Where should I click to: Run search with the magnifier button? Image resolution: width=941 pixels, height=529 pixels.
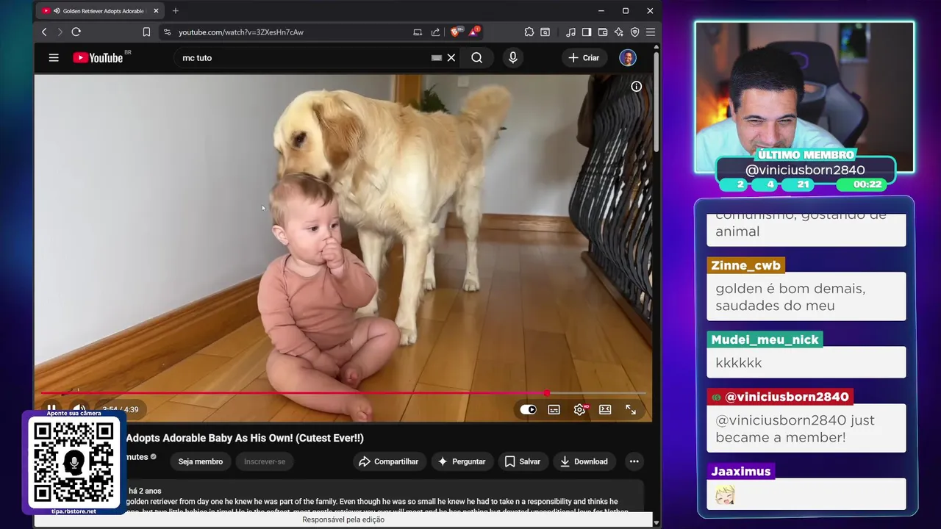click(x=477, y=57)
